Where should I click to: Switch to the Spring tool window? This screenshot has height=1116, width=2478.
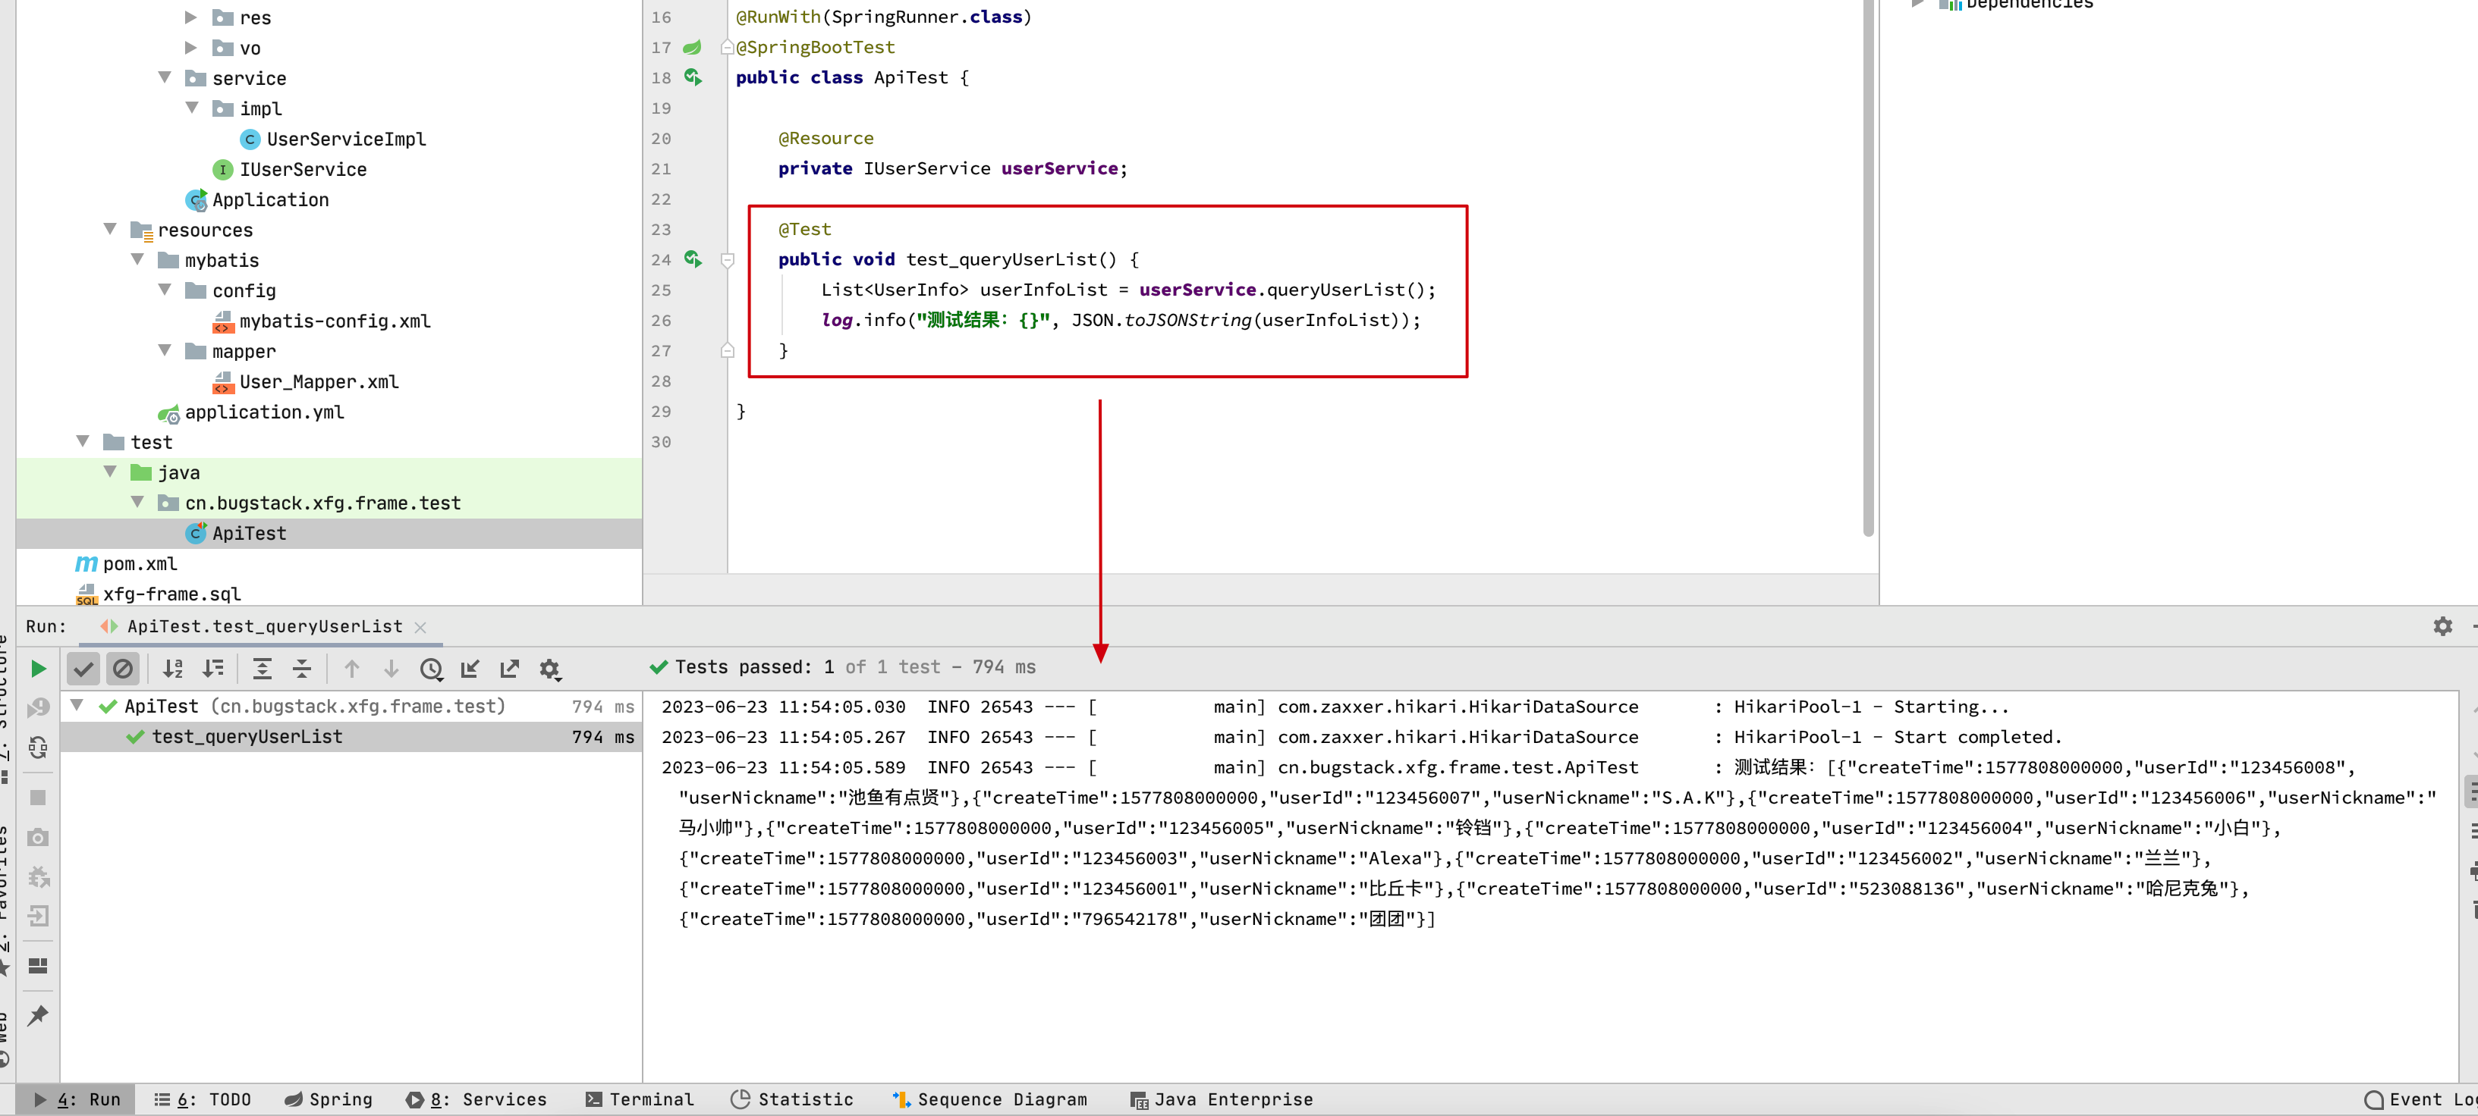click(x=329, y=1099)
